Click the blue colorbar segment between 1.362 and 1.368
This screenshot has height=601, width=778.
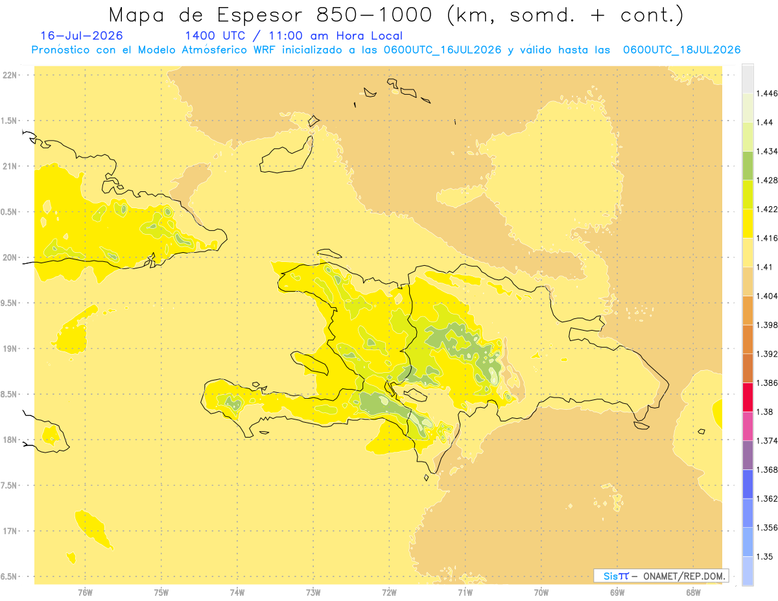(748, 484)
